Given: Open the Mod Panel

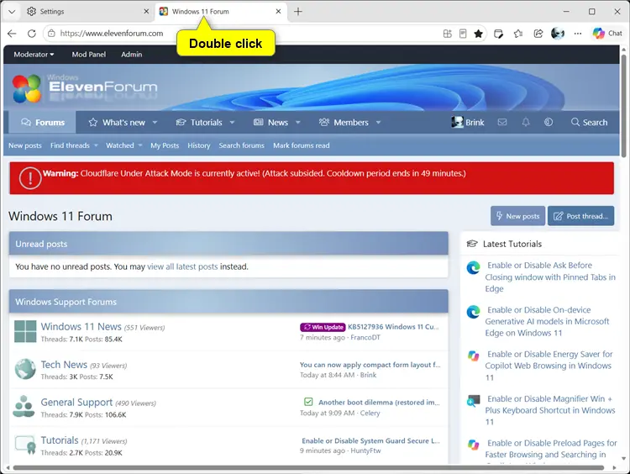Looking at the screenshot, I should (x=89, y=55).
